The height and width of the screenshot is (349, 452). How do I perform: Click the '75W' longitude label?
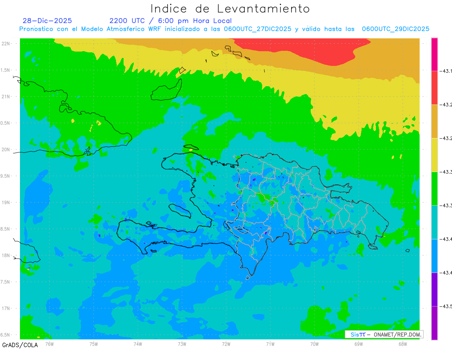click(x=93, y=344)
